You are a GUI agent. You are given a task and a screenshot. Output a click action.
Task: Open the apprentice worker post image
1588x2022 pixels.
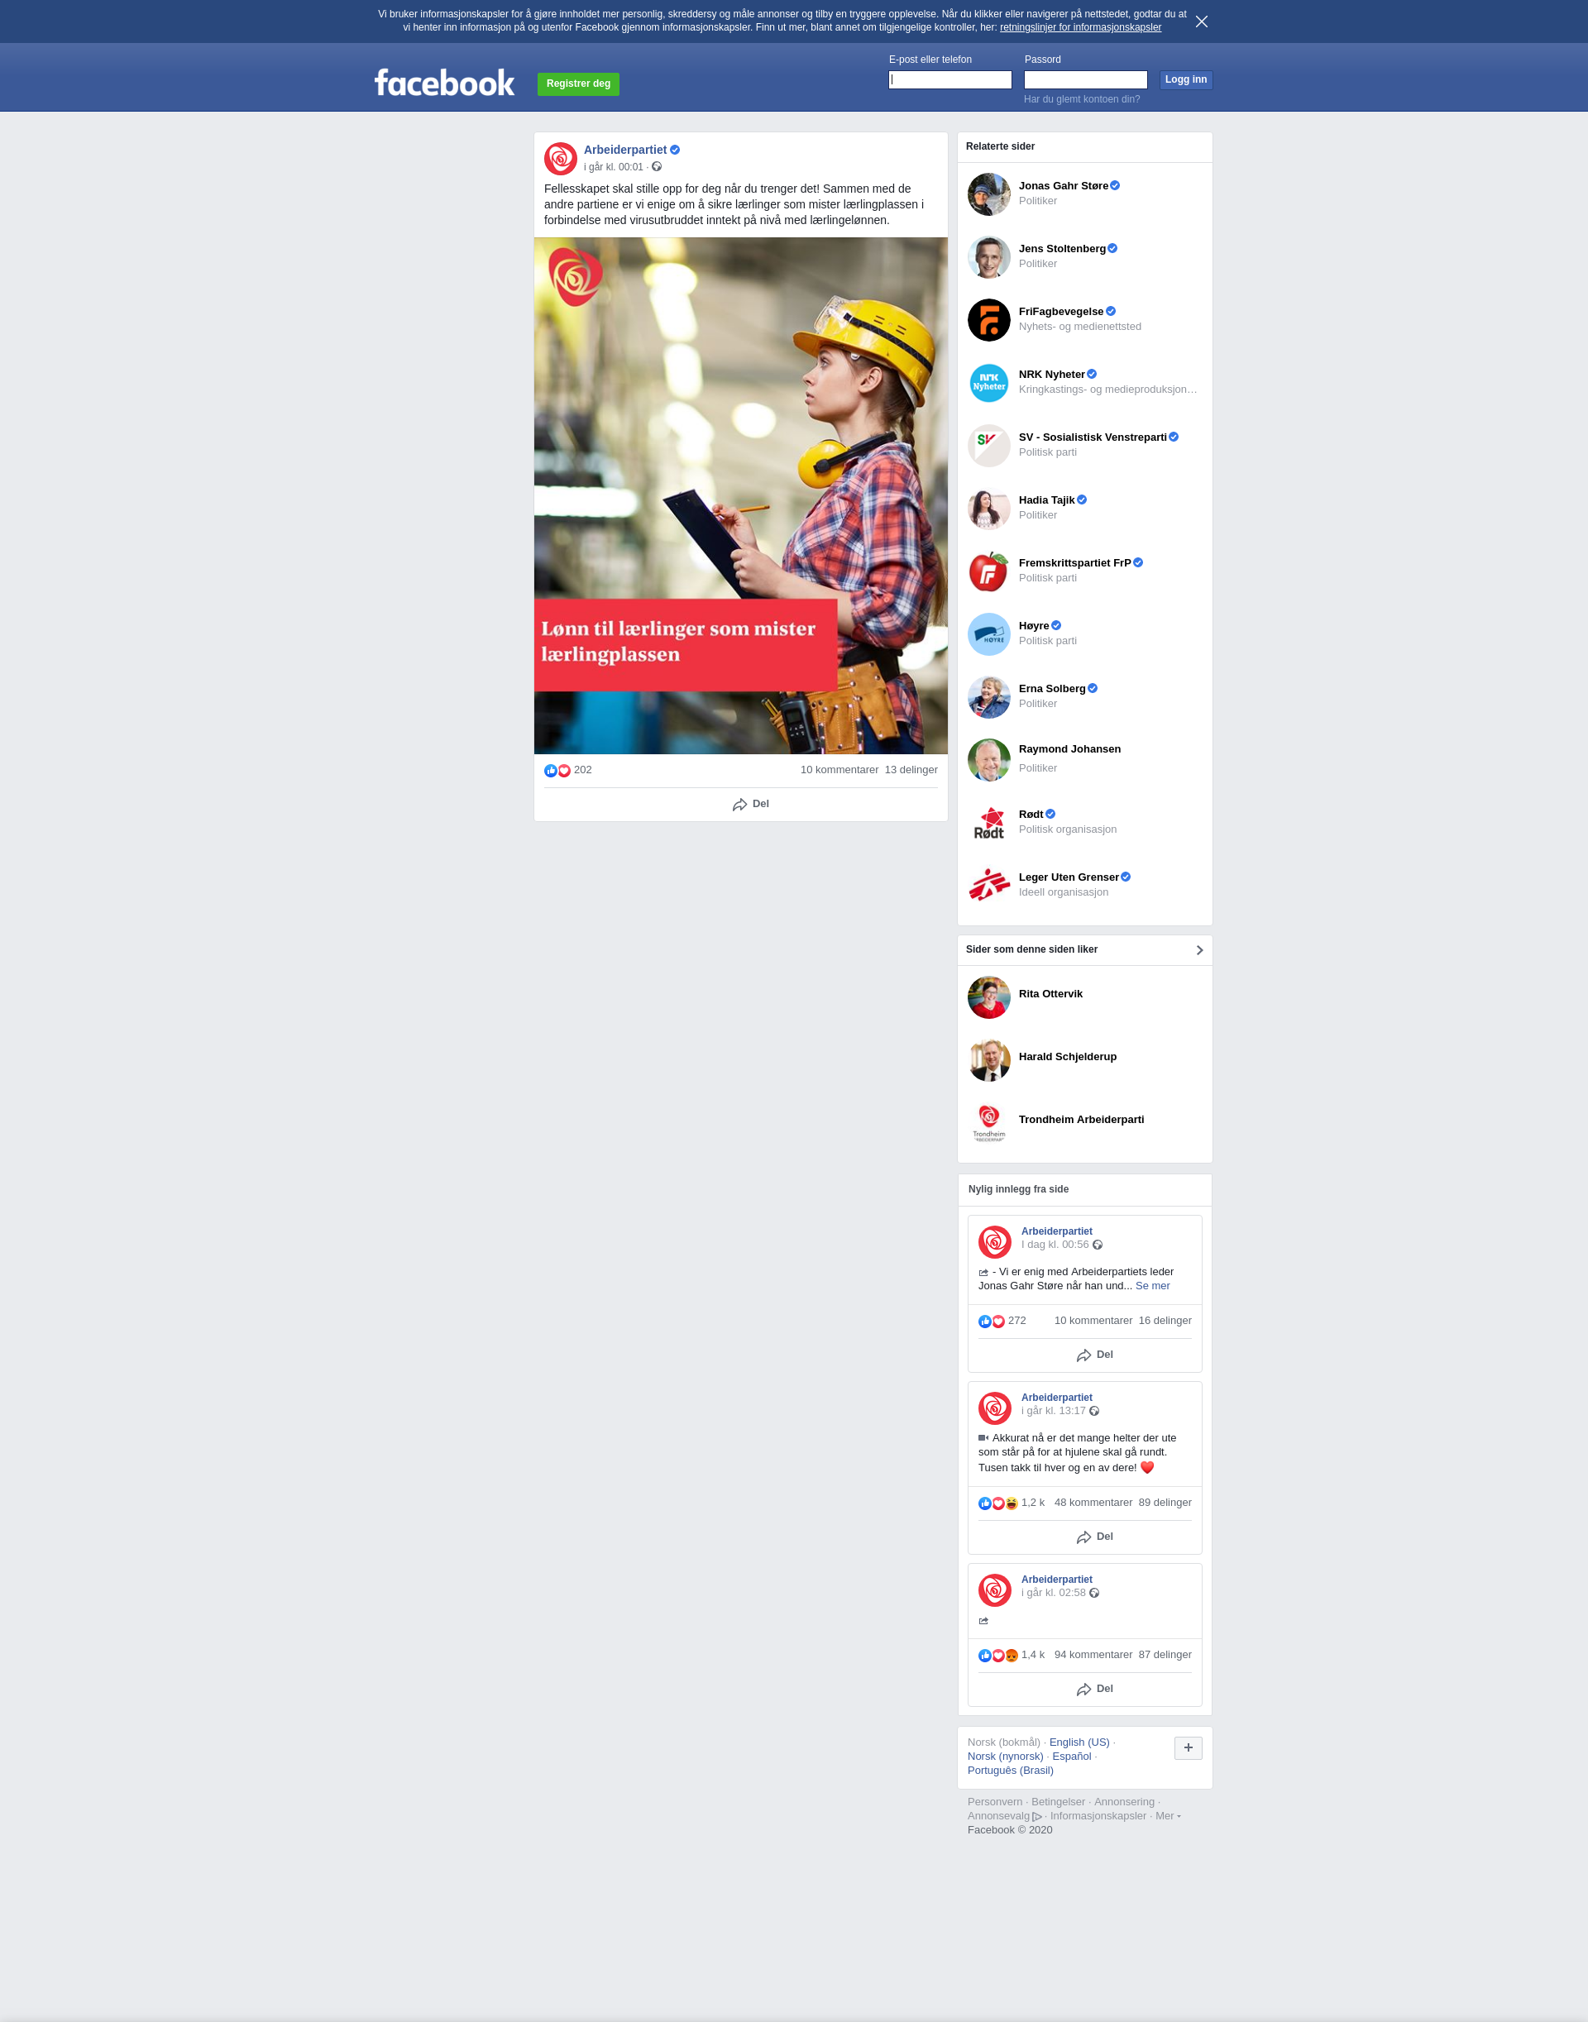[740, 495]
